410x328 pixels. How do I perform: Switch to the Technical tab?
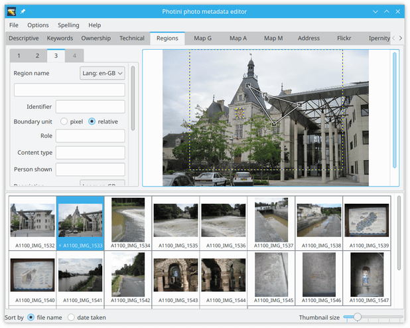click(132, 39)
